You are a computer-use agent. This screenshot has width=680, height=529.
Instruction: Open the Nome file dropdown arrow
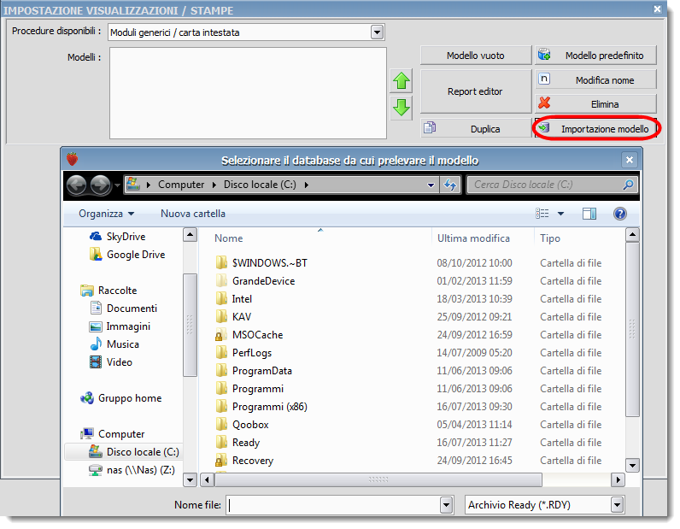[446, 505]
